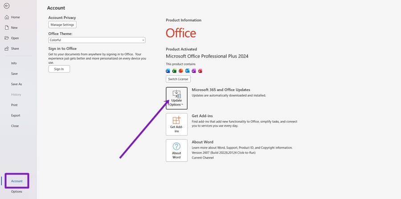Screen dimensions: 401x199
Task: Click Microsoft 365 and Office Updates heading
Action: pos(221,90)
